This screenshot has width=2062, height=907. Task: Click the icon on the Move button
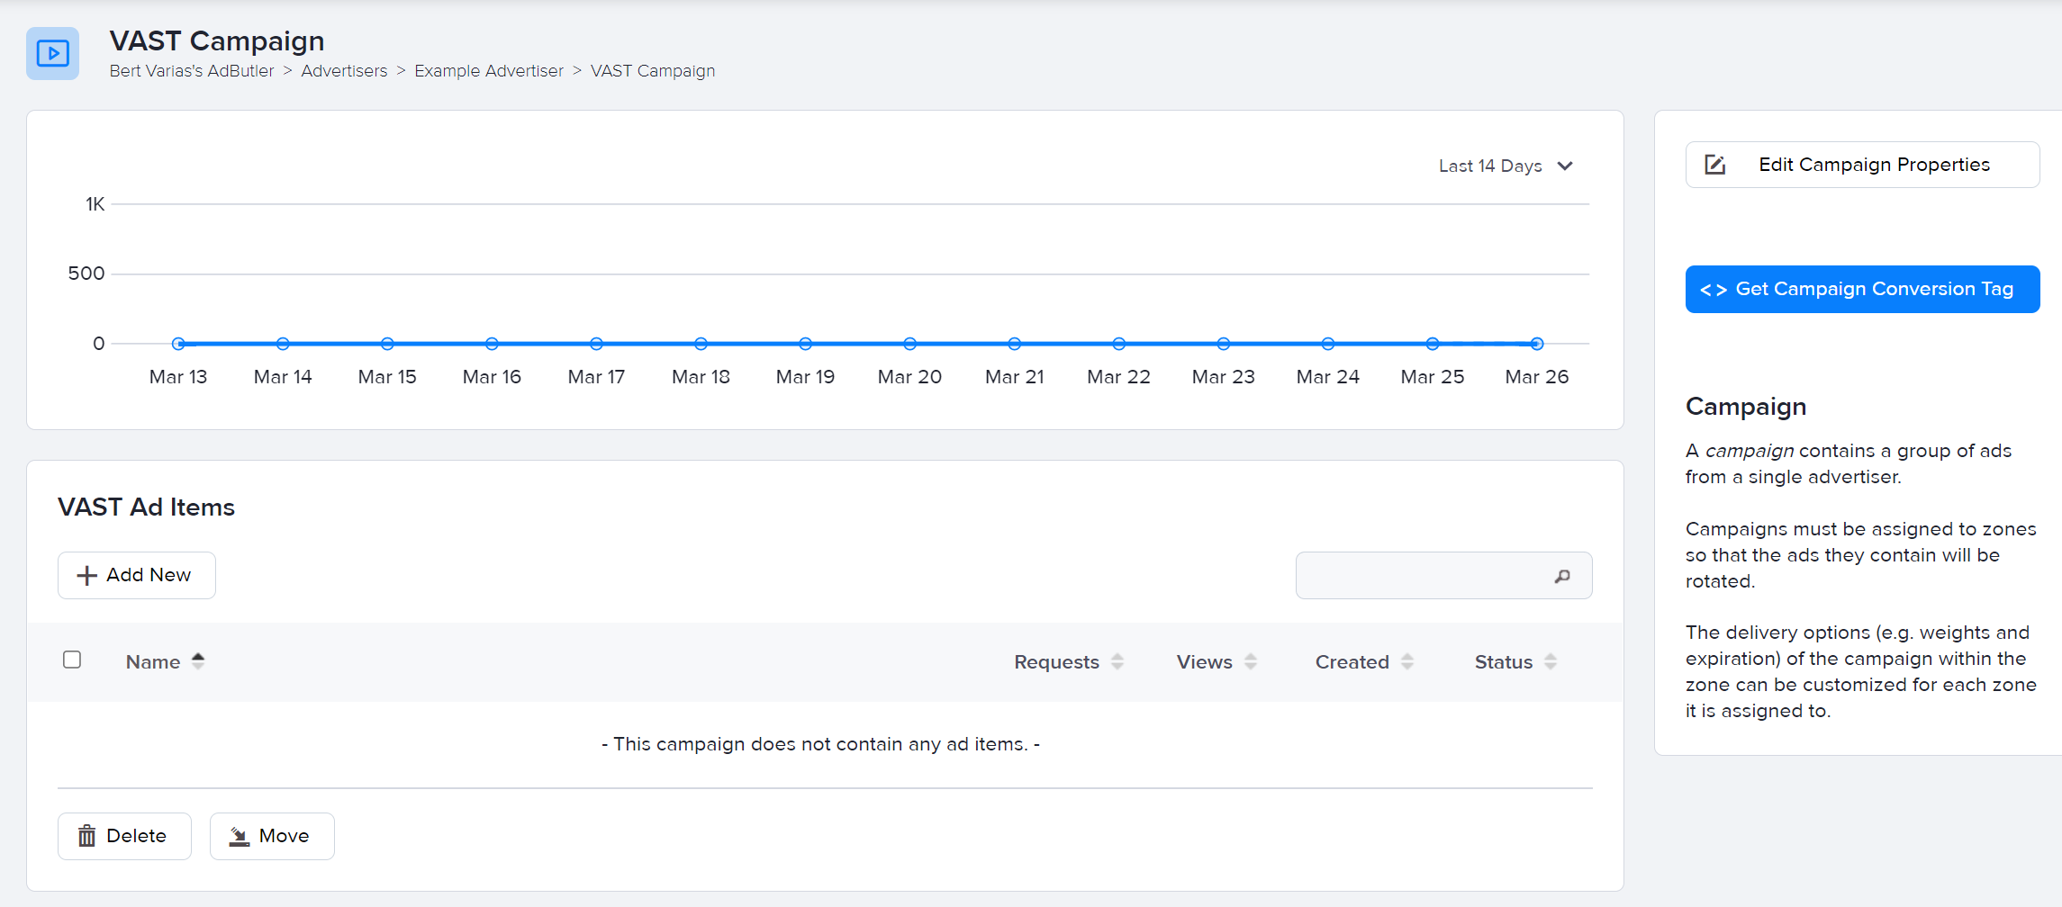[x=238, y=836]
